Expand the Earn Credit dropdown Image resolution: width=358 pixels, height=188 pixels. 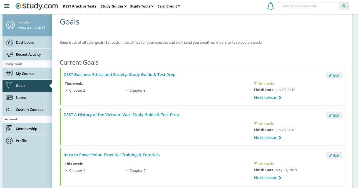[169, 6]
